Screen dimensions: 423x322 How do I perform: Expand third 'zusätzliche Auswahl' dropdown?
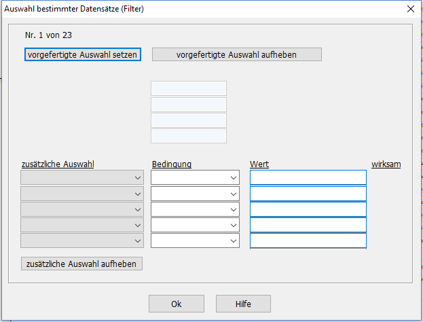[x=82, y=209]
